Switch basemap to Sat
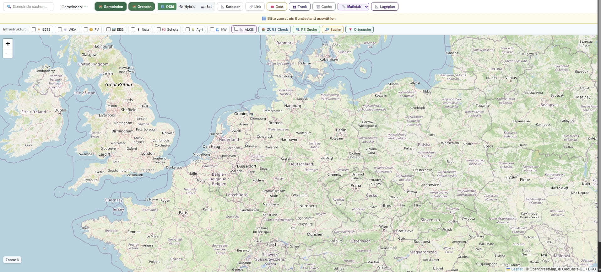601x272 pixels. [206, 7]
